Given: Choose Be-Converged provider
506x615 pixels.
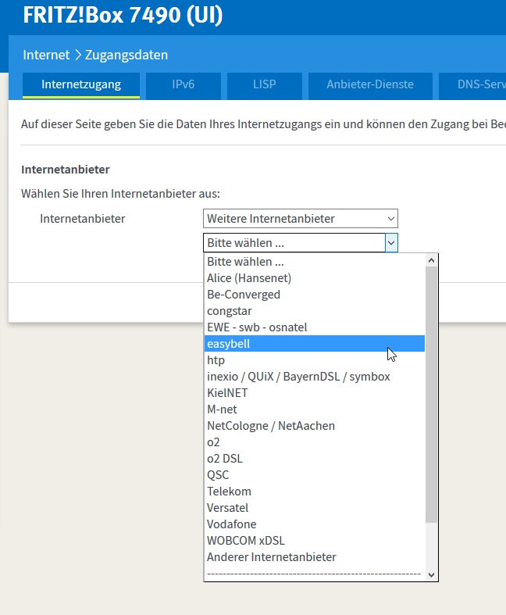Looking at the screenshot, I should pyautogui.click(x=315, y=295).
